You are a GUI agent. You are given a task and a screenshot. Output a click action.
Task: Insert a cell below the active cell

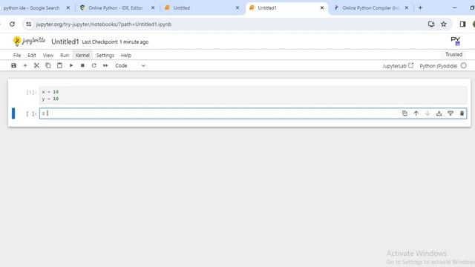pyautogui.click(x=451, y=113)
